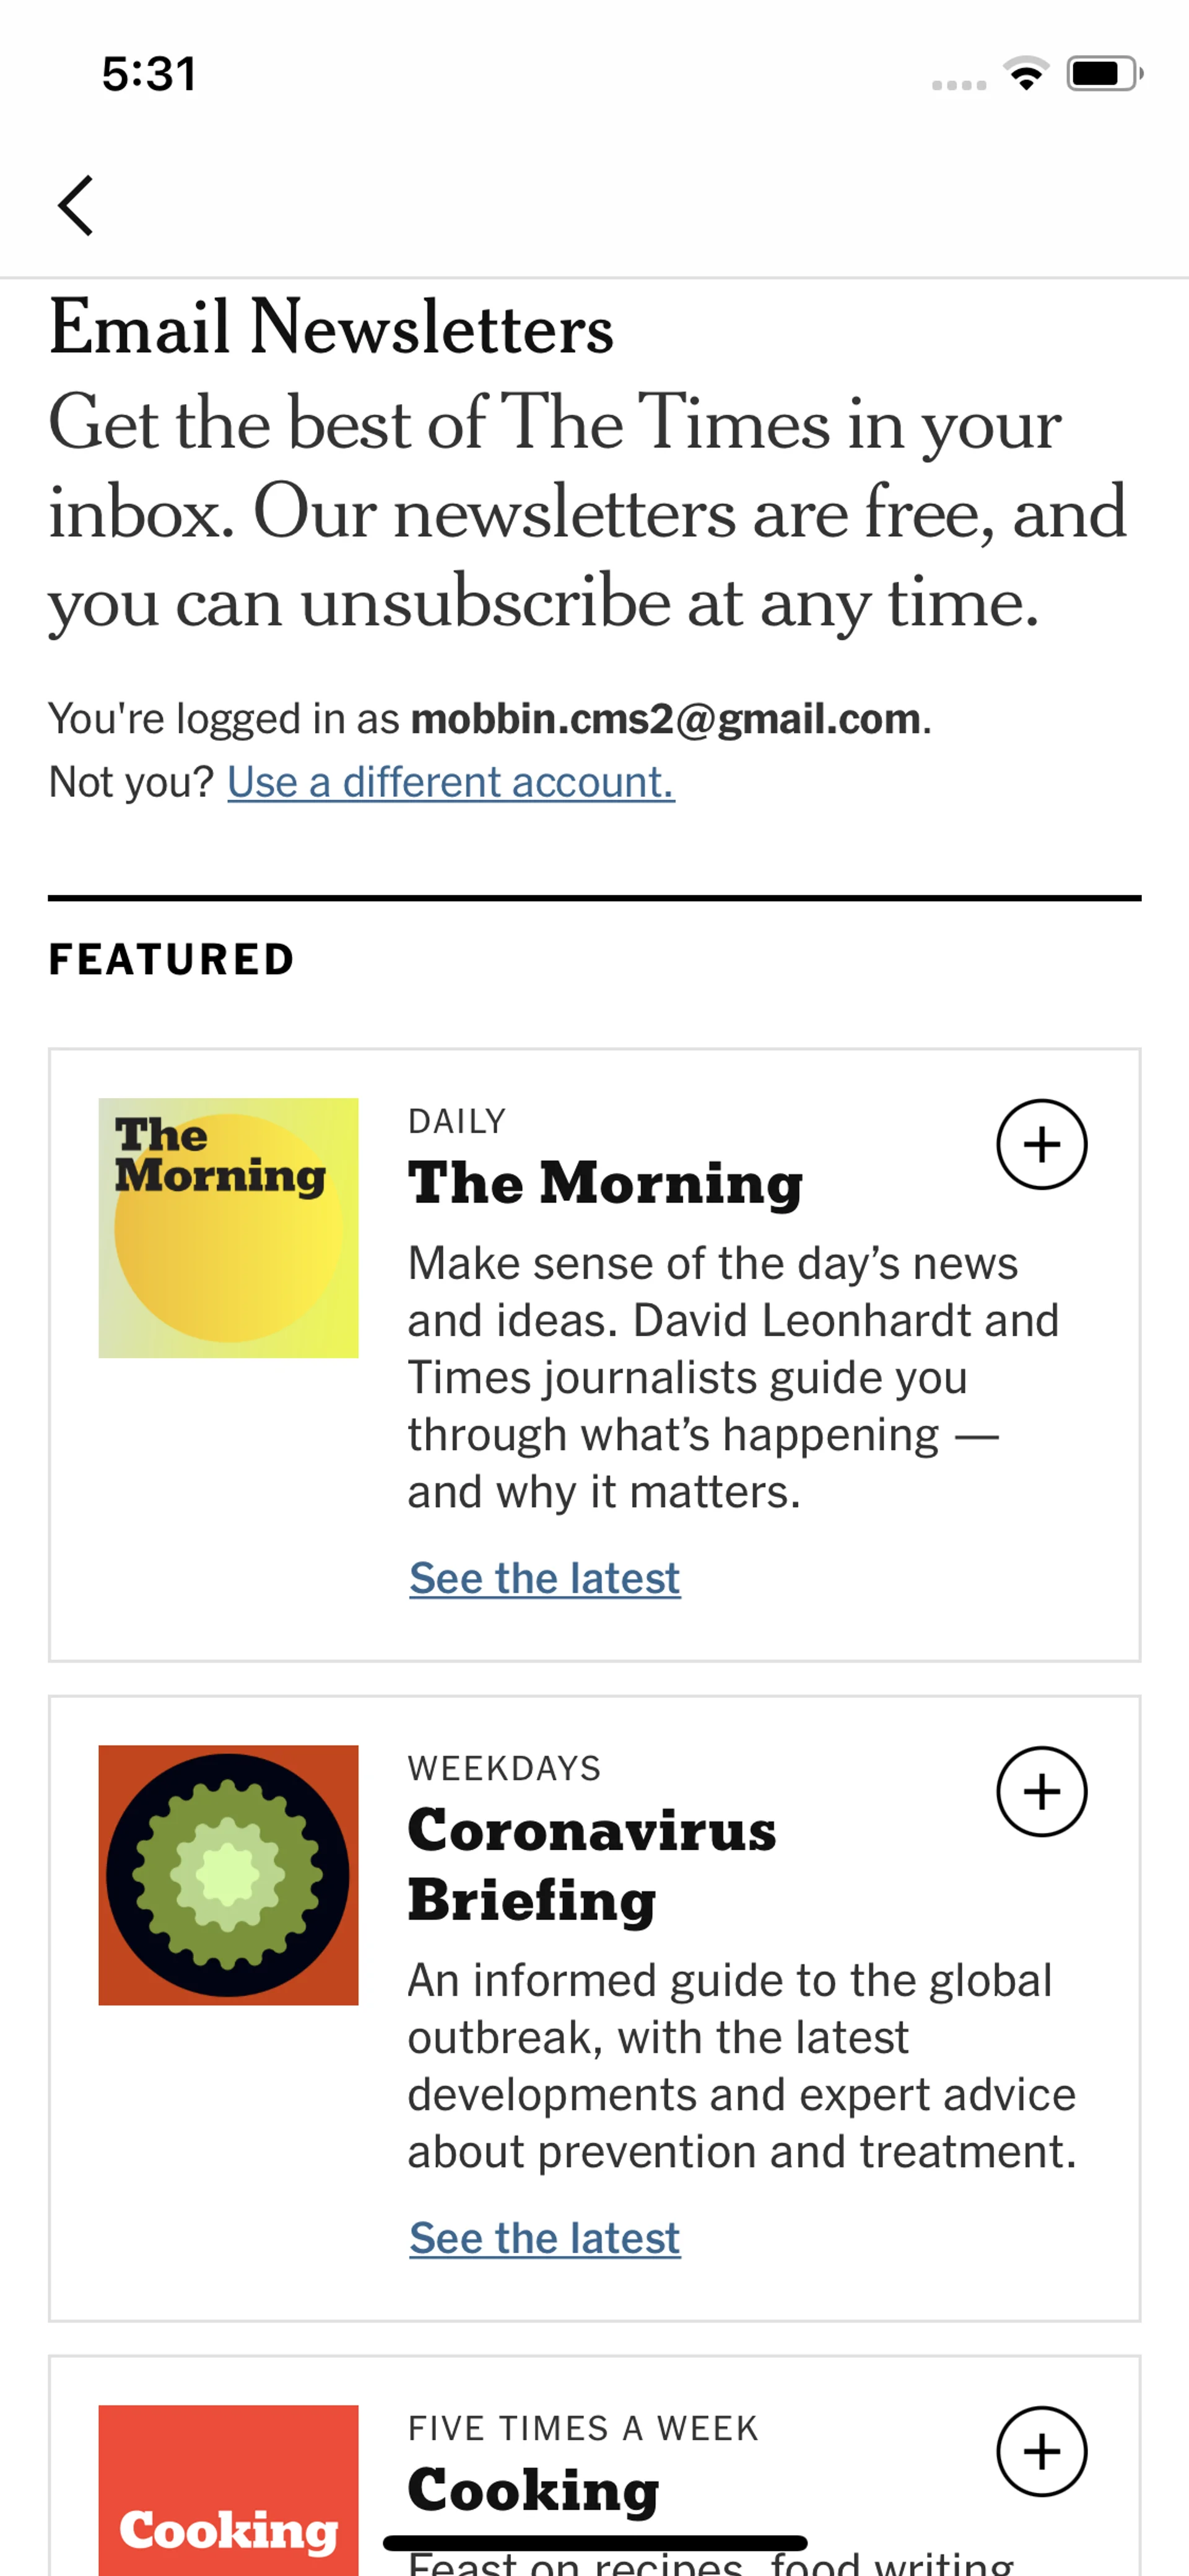Tap the status bar clock showing 5:31
1189x2576 pixels.
pyautogui.click(x=149, y=74)
